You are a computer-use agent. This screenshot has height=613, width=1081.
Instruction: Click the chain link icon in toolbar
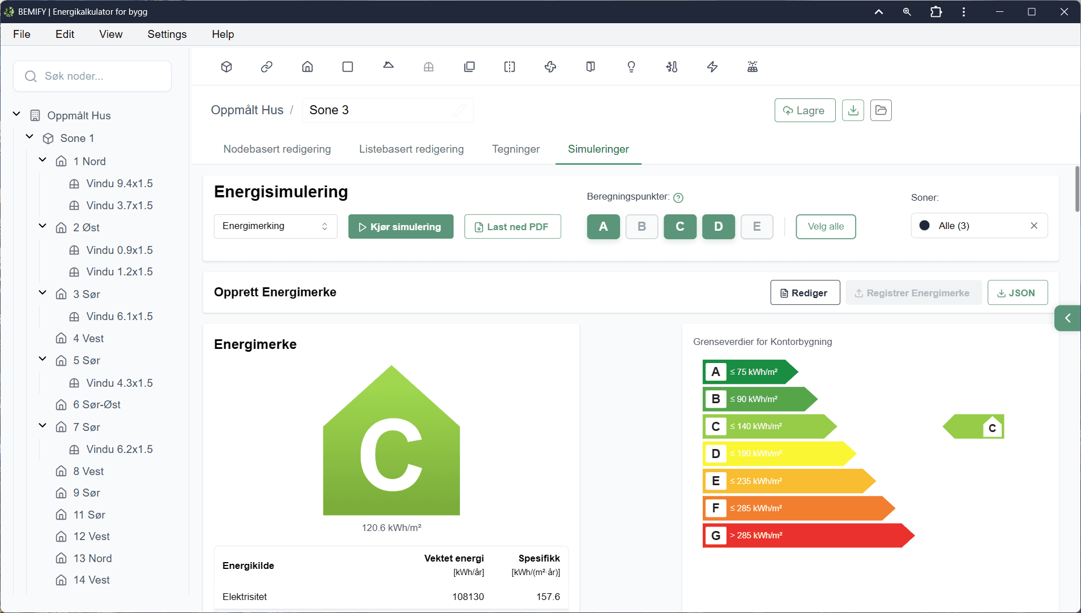coord(267,67)
